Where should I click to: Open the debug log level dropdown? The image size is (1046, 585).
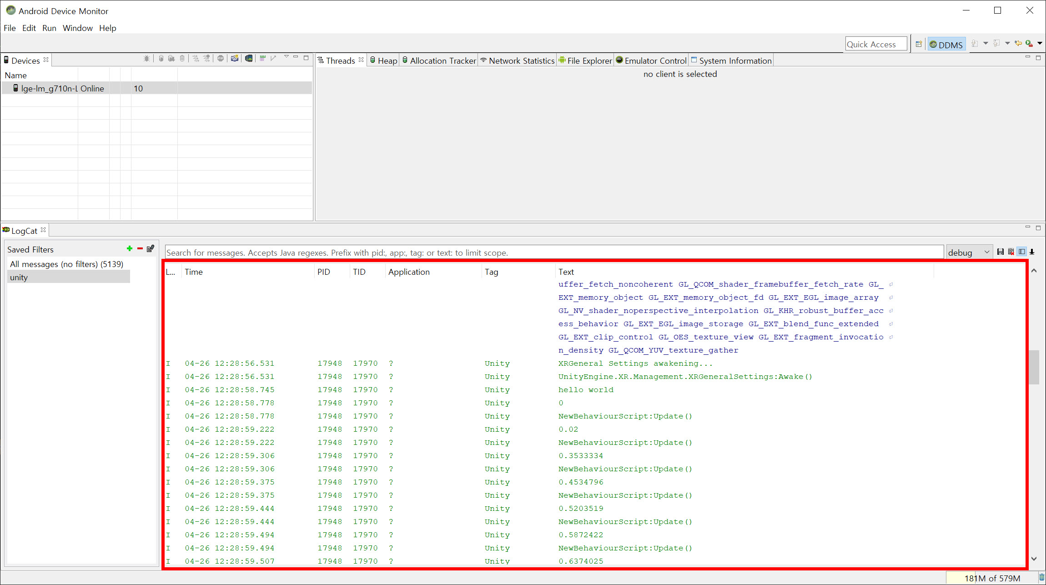[x=969, y=252]
